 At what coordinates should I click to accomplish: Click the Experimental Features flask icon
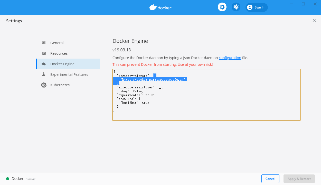44,75
